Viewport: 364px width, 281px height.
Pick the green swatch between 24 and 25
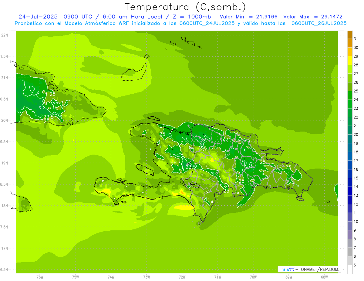tap(350, 95)
